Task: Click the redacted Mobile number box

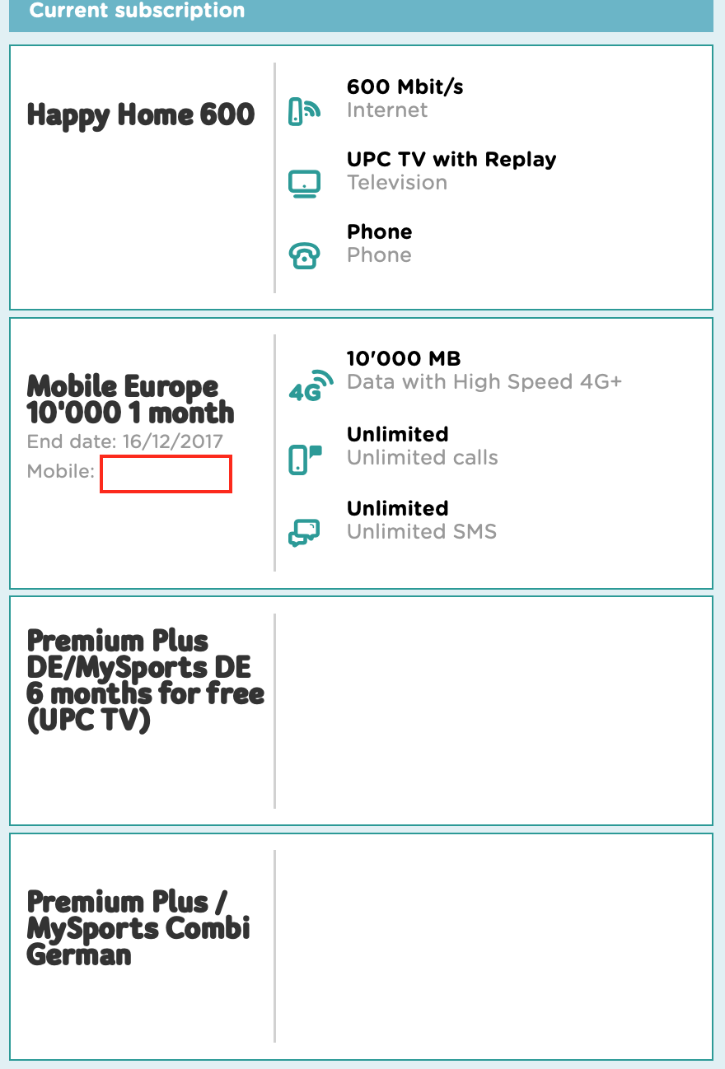Action: [166, 474]
